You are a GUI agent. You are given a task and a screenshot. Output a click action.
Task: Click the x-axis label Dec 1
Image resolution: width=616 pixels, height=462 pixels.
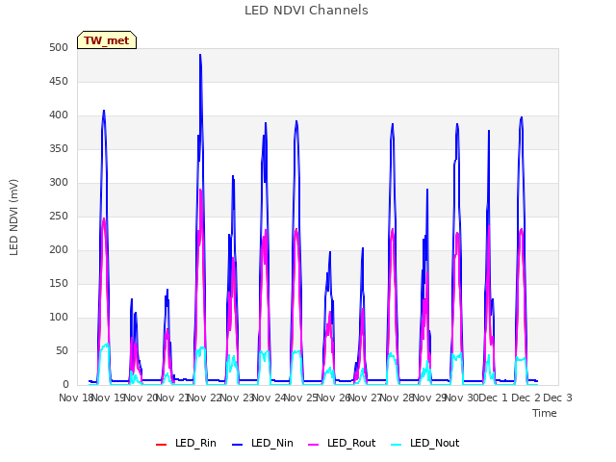(x=494, y=398)
